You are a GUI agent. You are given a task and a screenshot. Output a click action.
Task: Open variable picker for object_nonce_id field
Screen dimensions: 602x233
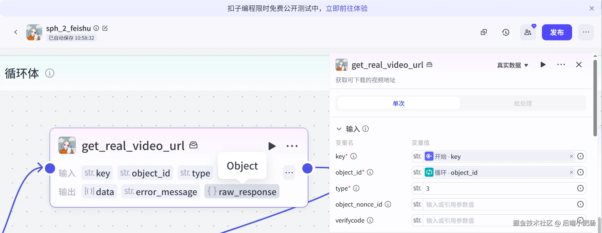pyautogui.click(x=580, y=204)
